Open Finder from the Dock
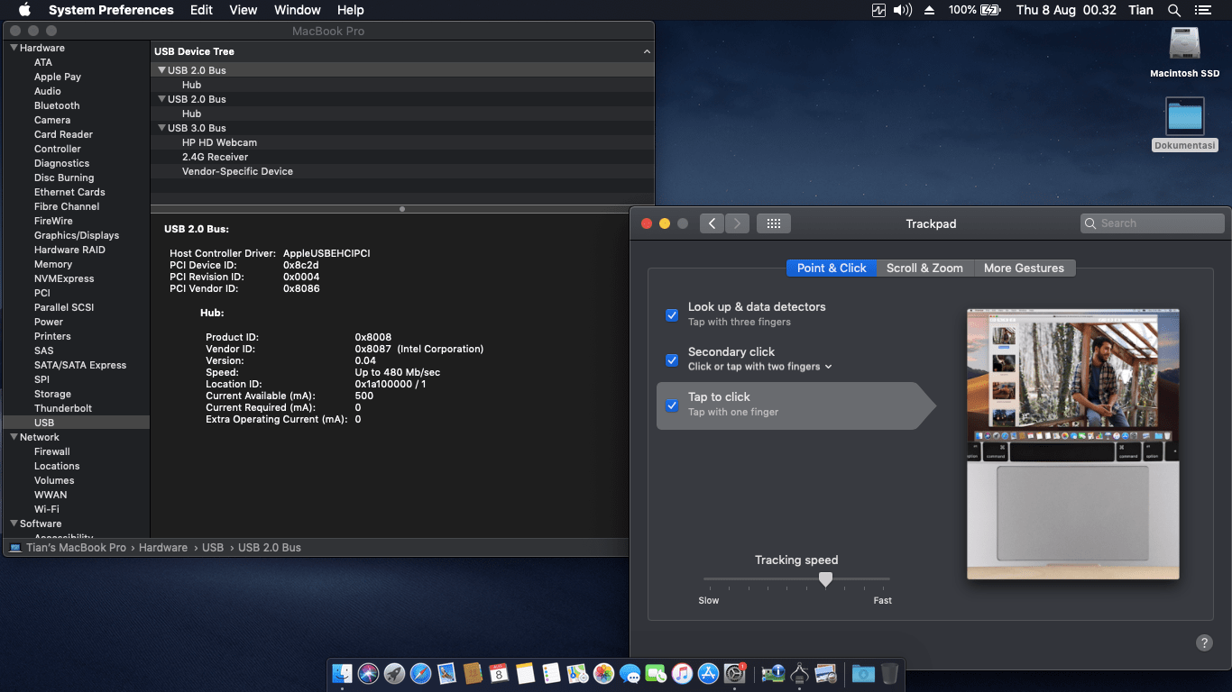This screenshot has height=692, width=1232. 342,673
